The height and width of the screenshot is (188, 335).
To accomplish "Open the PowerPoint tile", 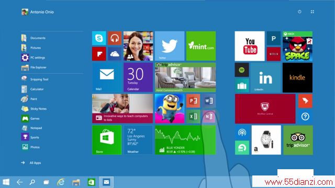I will click(x=193, y=101).
